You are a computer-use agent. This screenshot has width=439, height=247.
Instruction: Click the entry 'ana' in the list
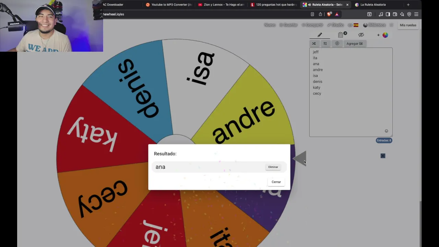[x=316, y=64]
